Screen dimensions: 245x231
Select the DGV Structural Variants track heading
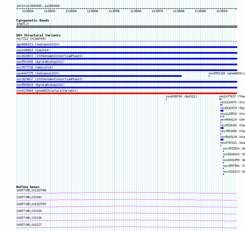[x=39, y=35]
